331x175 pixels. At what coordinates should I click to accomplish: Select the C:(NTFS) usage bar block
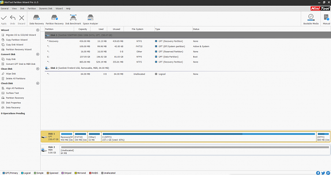pyautogui.click(x=209, y=137)
